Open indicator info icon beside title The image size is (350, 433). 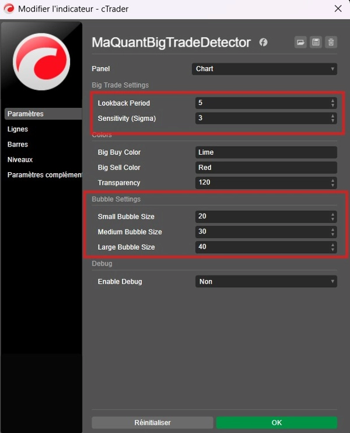pos(263,42)
